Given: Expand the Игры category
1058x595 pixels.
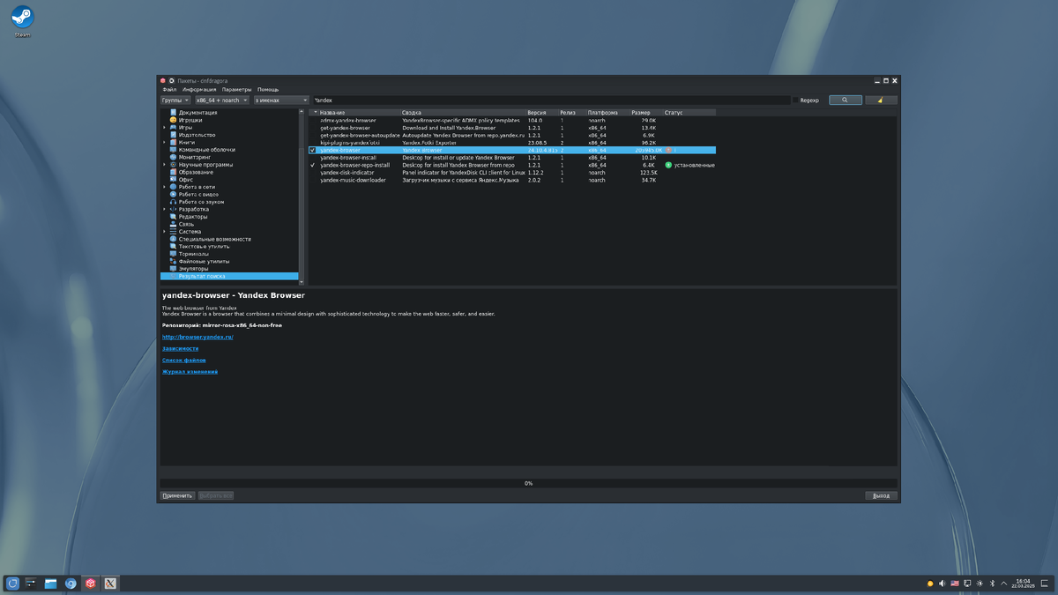Looking at the screenshot, I should tap(164, 127).
